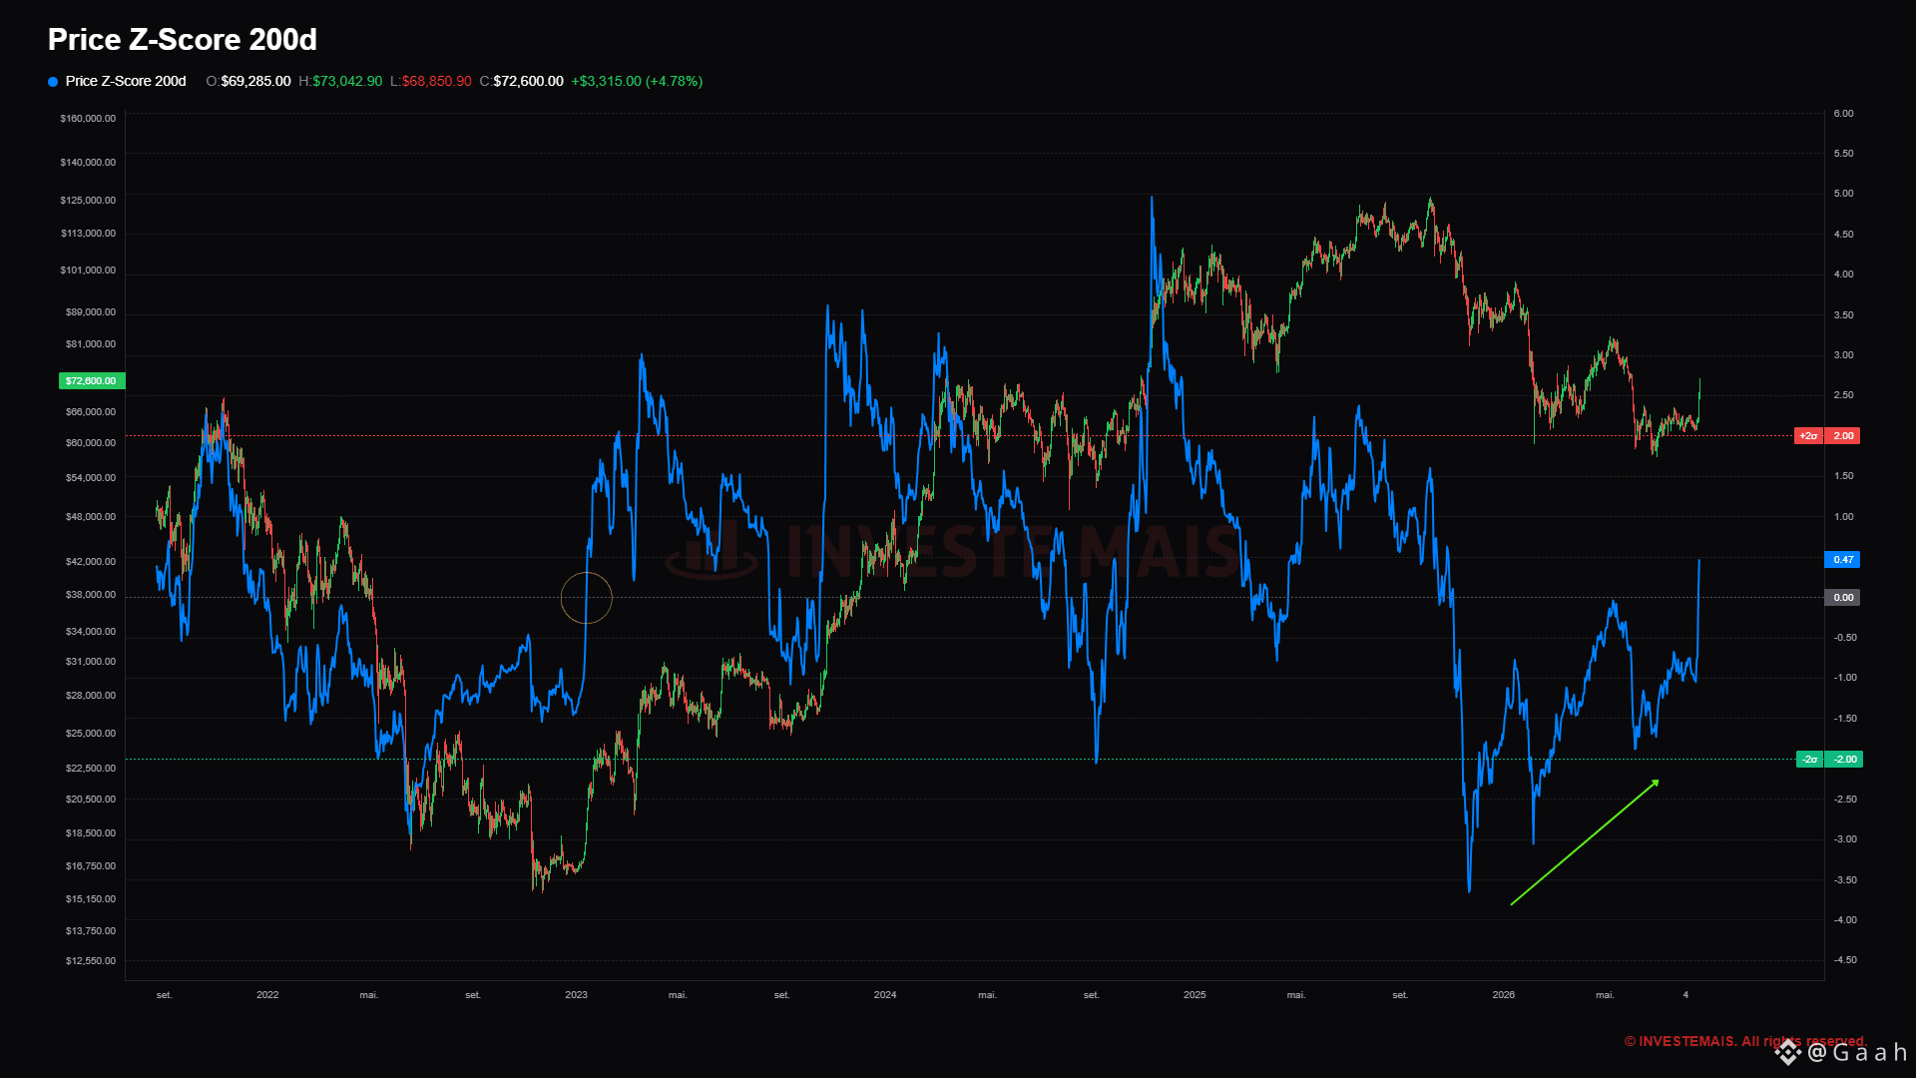Click the 5.50 Z-score axis label

coord(1843,153)
